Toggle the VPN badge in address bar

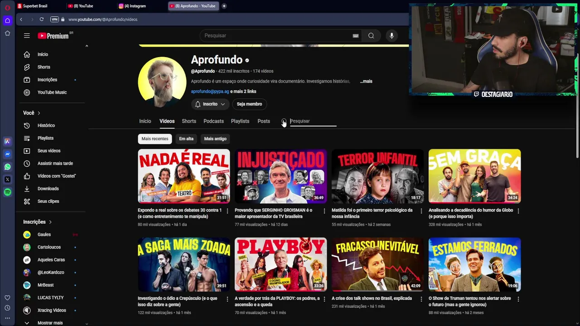(55, 19)
